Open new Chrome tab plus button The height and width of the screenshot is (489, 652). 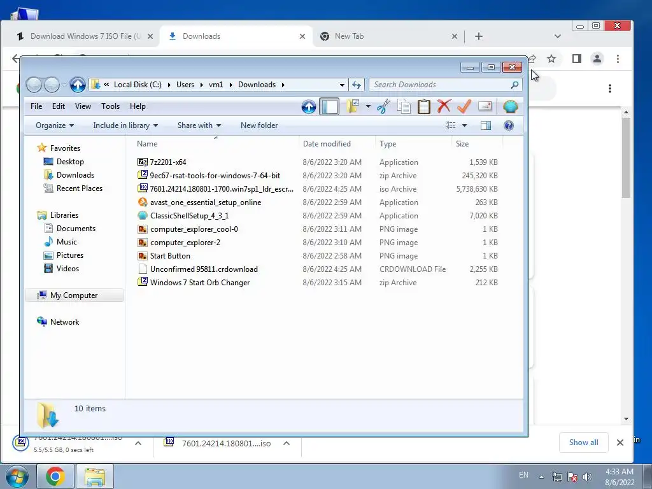479,36
